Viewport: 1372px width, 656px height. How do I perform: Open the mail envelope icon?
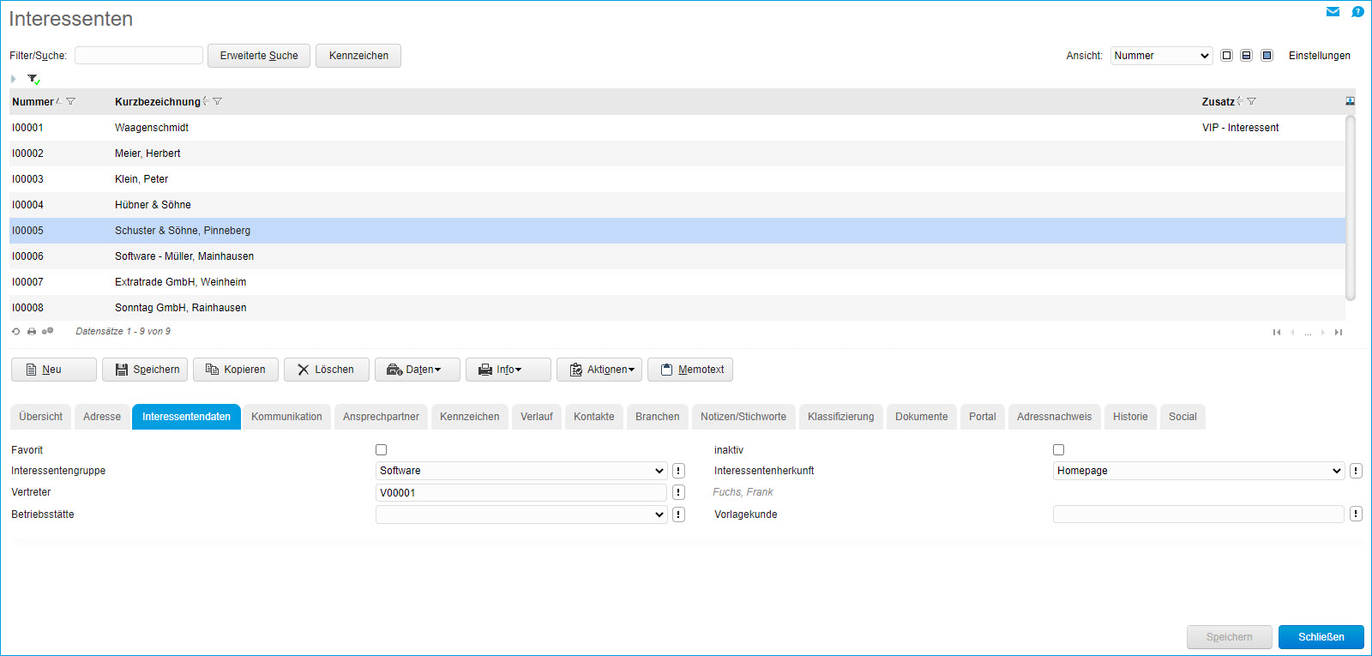pos(1333,12)
